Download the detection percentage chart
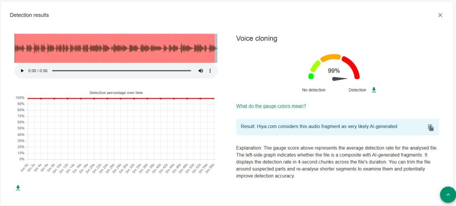This screenshot has height=206, width=456. (18, 188)
